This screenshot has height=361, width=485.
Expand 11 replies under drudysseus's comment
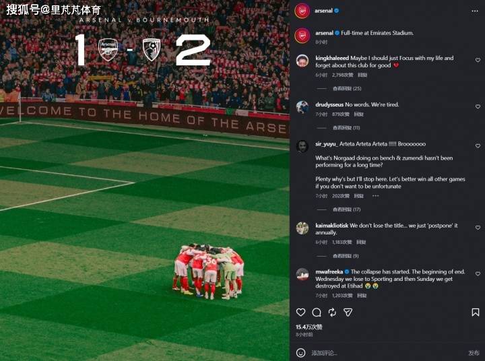pos(346,128)
